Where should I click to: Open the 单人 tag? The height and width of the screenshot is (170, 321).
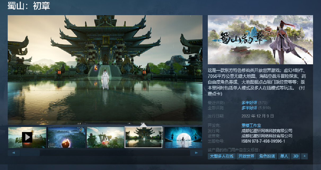(284, 156)
